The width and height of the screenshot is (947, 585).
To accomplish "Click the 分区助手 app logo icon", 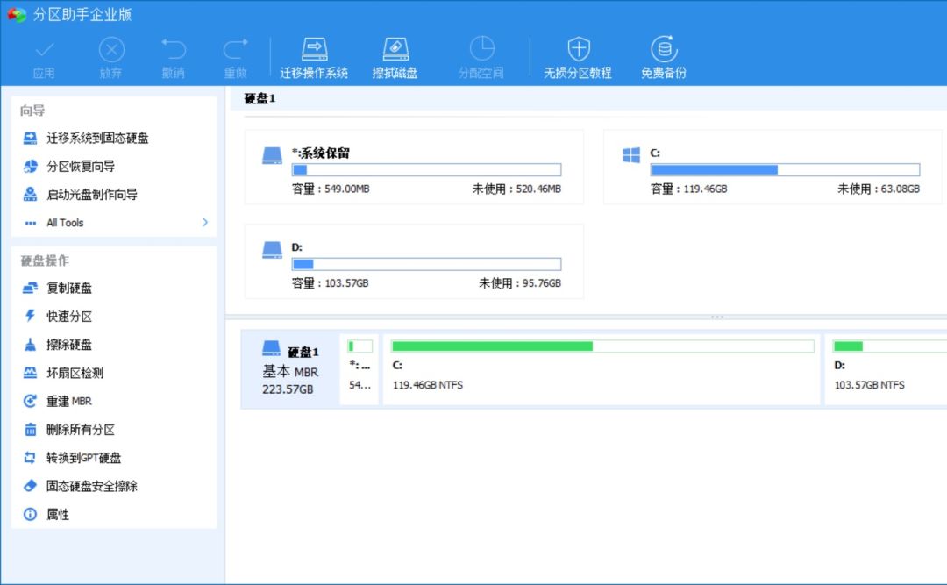I will click(x=17, y=15).
